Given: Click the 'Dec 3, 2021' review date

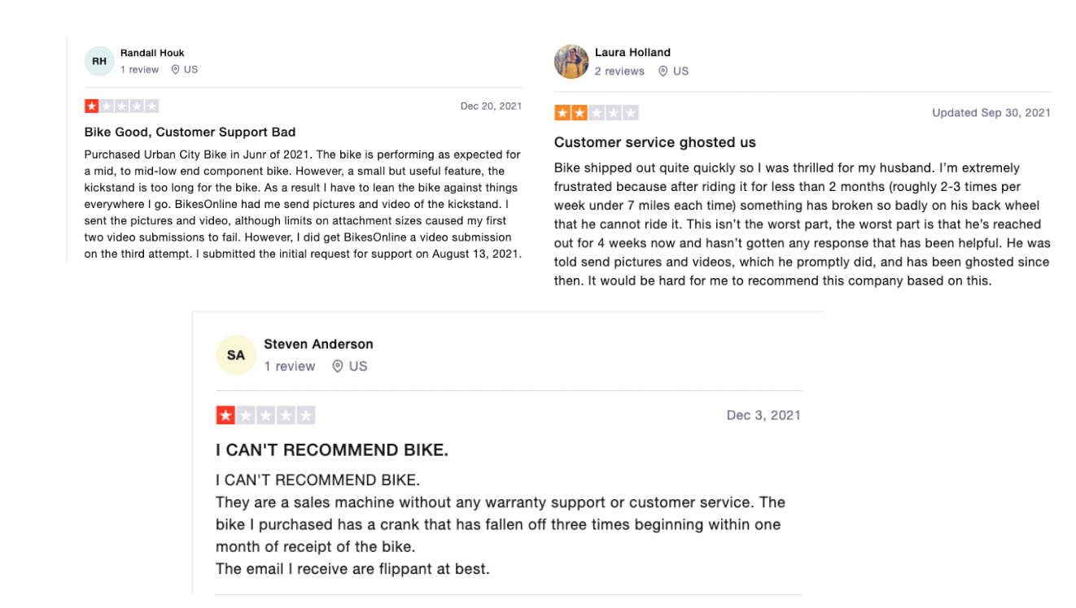Looking at the screenshot, I should (763, 415).
